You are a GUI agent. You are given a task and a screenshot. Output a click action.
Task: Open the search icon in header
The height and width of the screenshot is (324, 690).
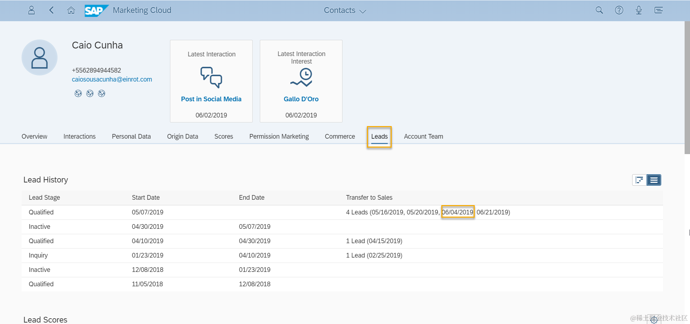tap(599, 10)
